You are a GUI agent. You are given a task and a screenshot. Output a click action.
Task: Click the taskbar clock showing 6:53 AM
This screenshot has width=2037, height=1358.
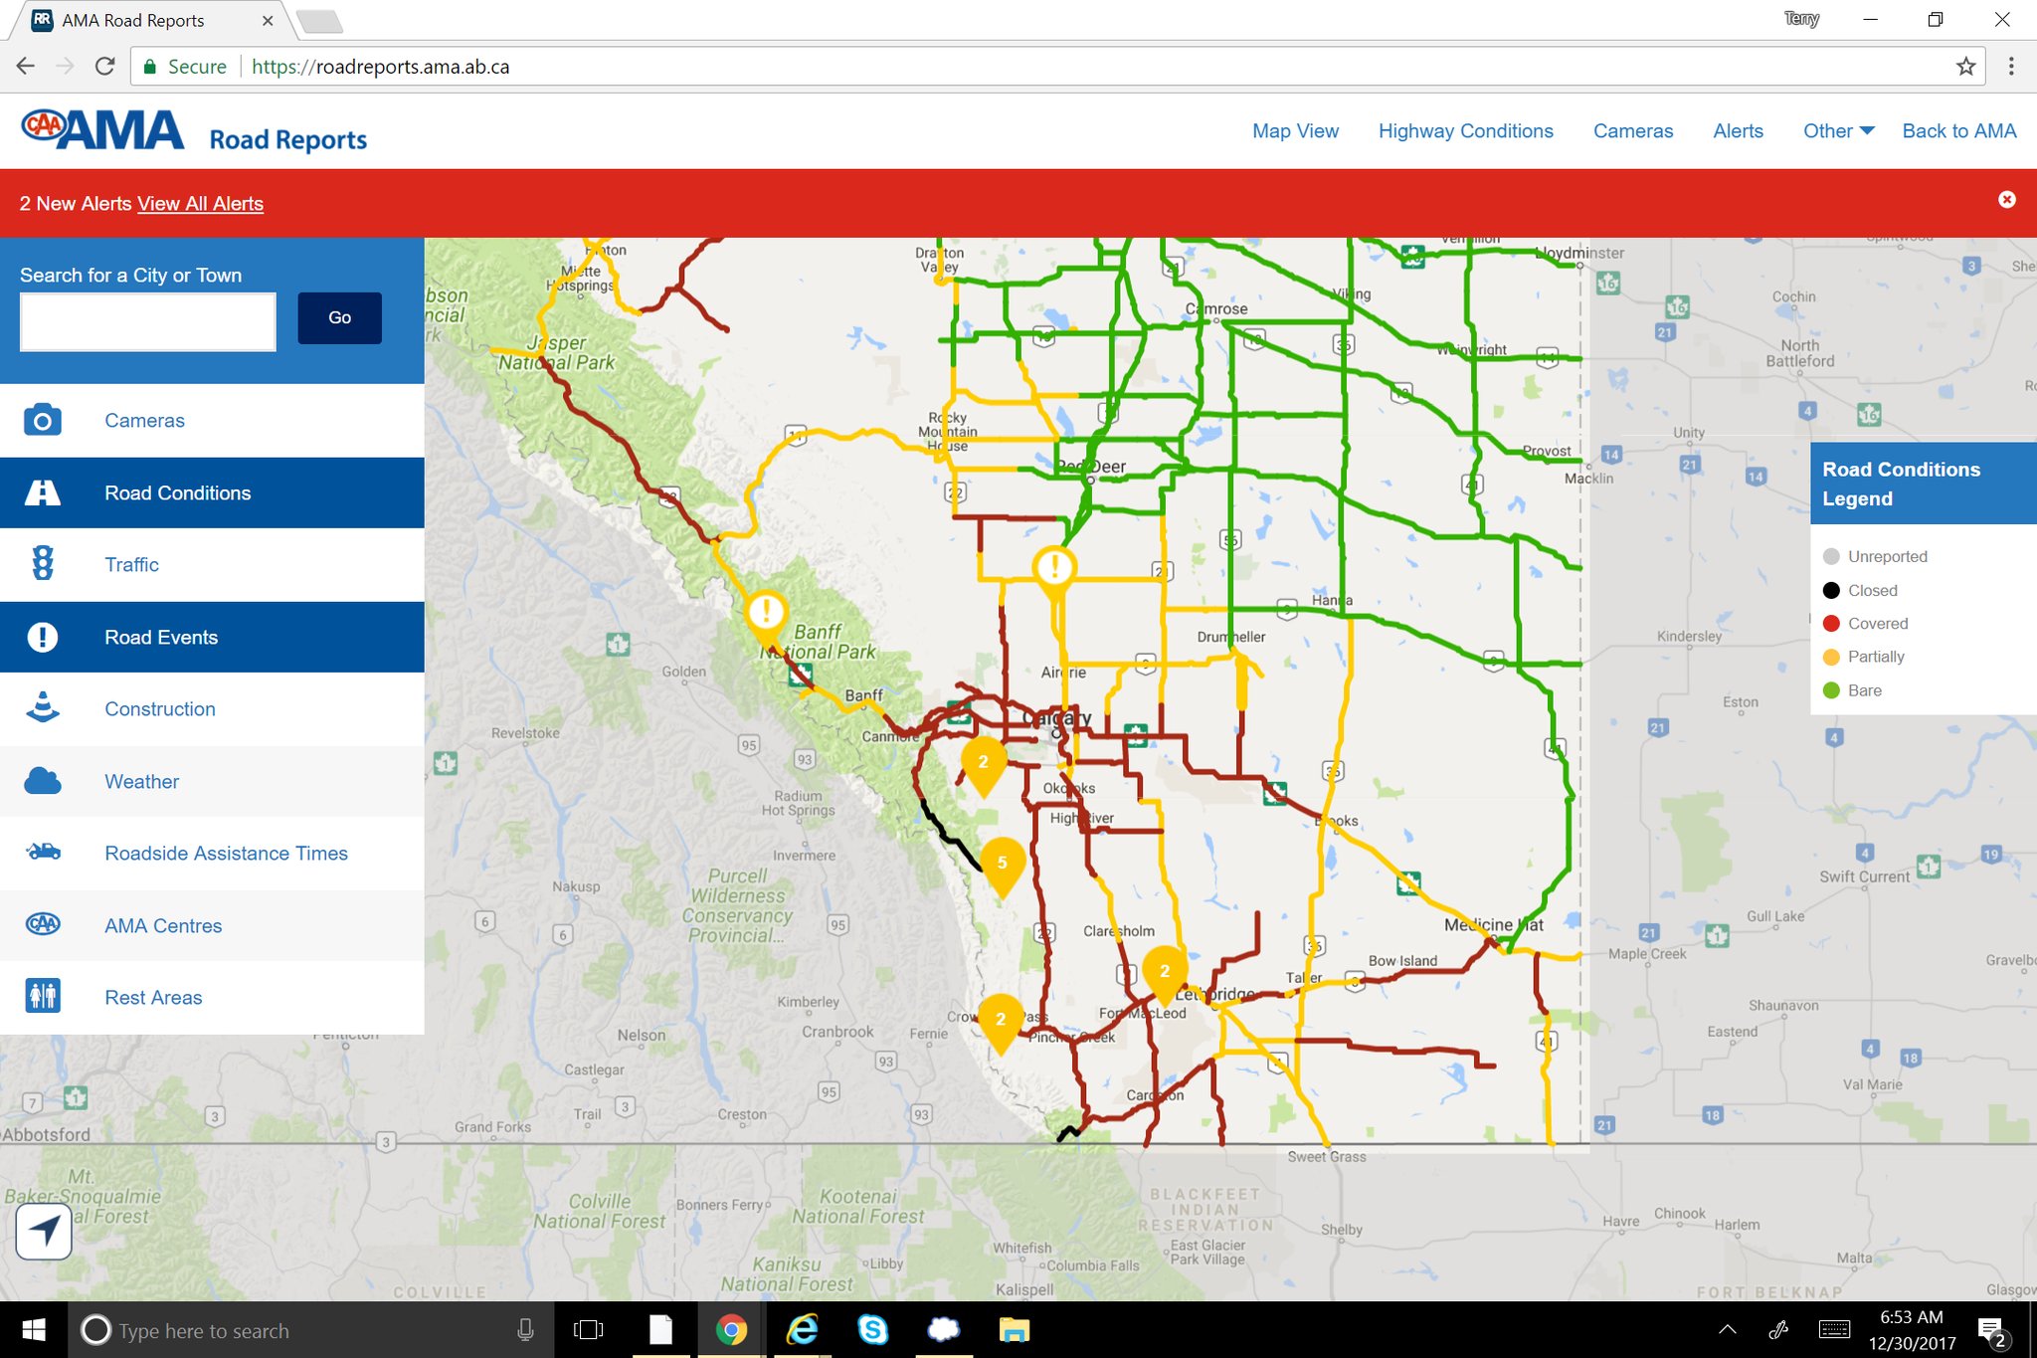point(1911,1330)
